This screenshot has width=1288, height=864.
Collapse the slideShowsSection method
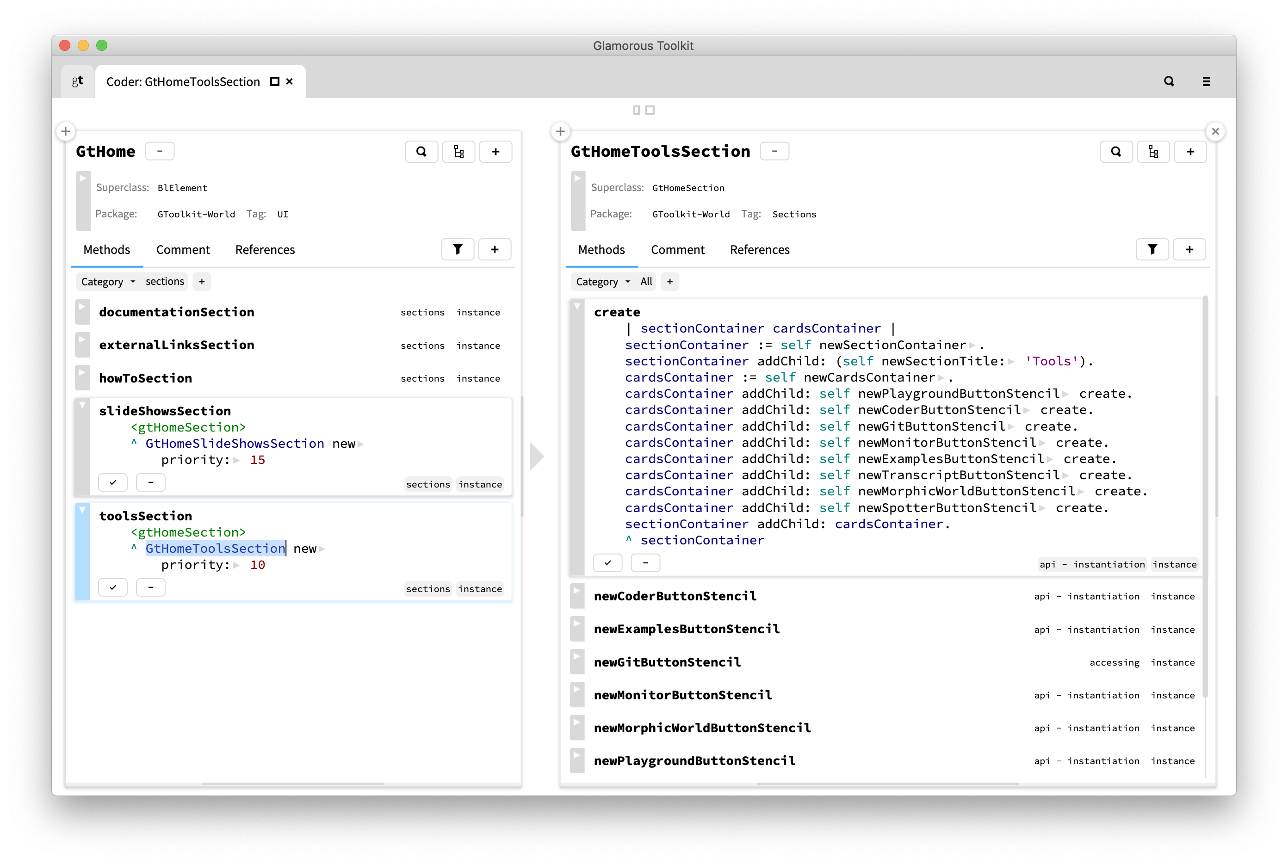click(82, 446)
